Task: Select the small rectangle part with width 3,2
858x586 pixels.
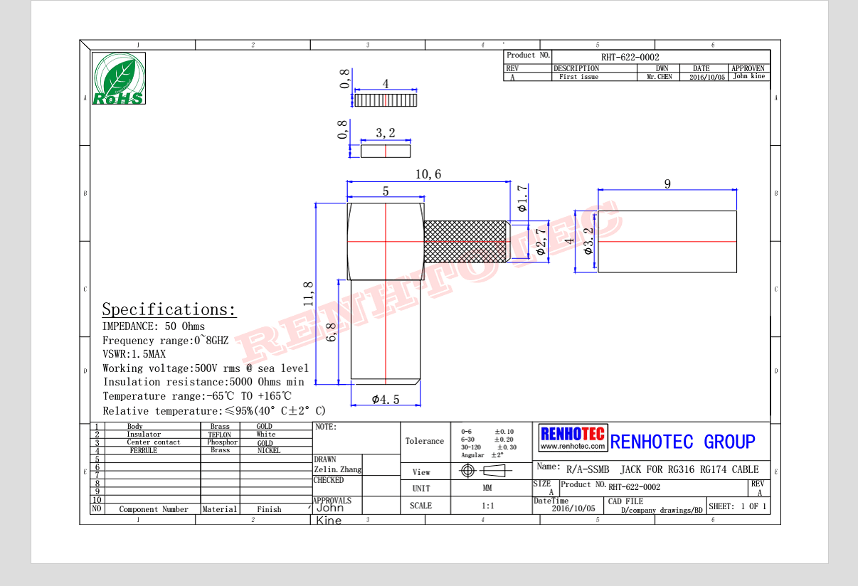Action: coord(386,151)
